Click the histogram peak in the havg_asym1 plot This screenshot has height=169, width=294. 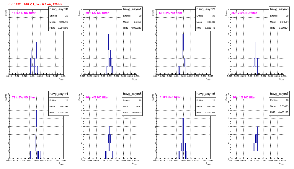pyautogui.click(x=108, y=34)
